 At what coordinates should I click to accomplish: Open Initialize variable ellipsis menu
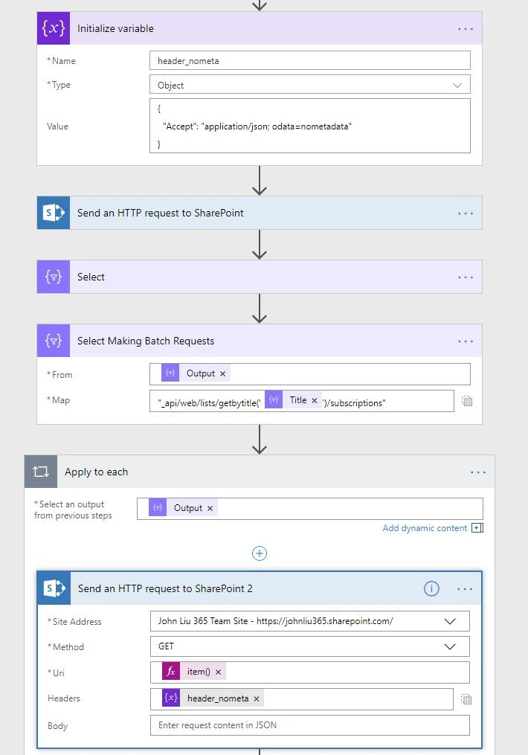[466, 29]
